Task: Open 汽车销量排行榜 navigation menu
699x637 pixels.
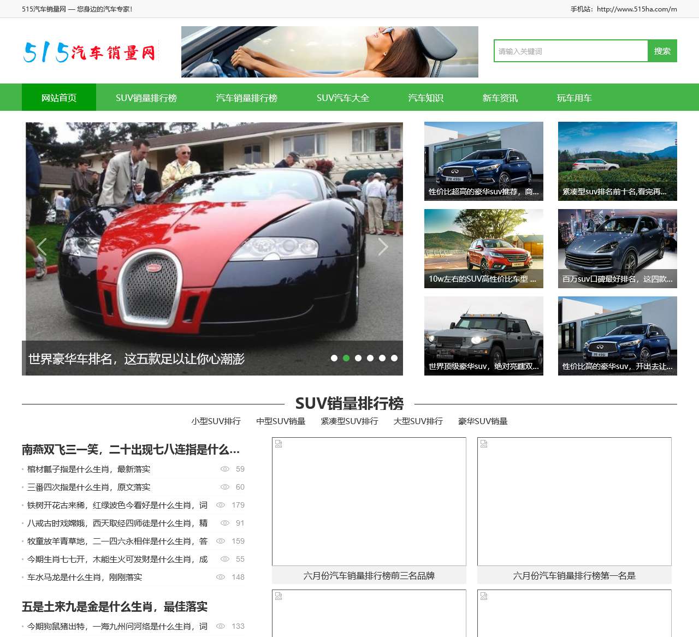Action: click(x=247, y=98)
